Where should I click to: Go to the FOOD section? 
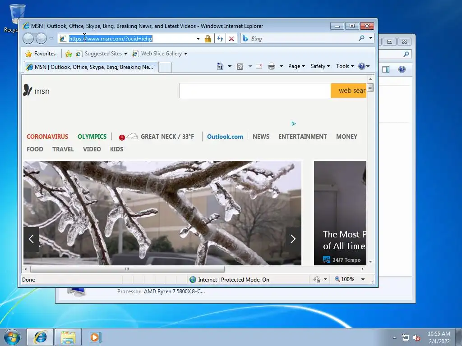(35, 149)
